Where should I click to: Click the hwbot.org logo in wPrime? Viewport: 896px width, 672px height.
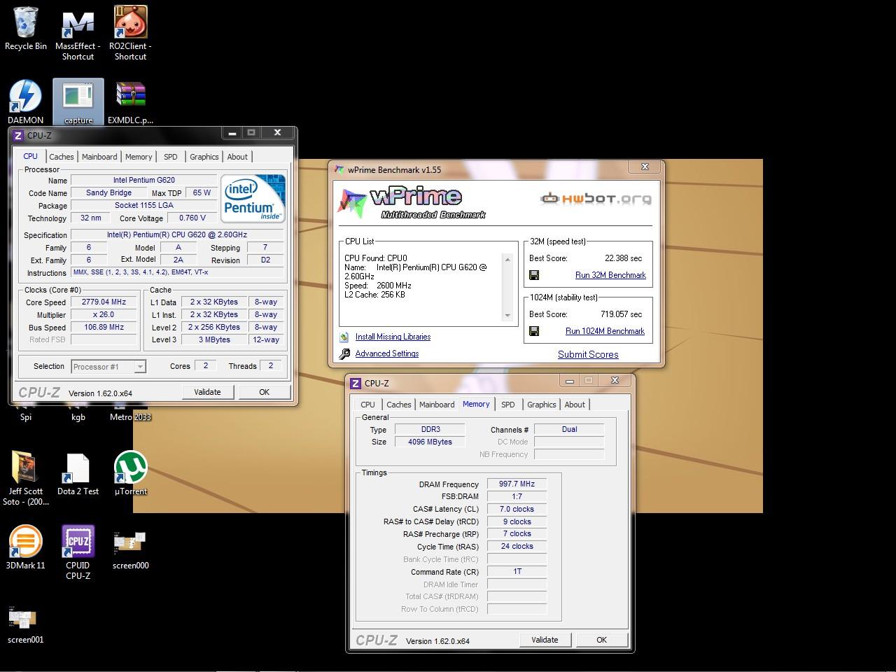pos(596,198)
